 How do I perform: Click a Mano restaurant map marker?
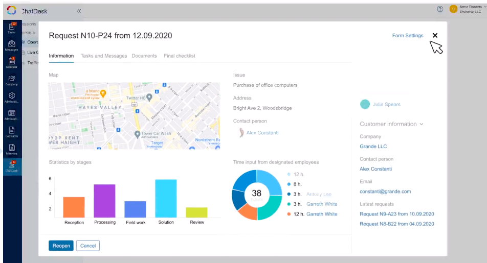tap(103, 93)
